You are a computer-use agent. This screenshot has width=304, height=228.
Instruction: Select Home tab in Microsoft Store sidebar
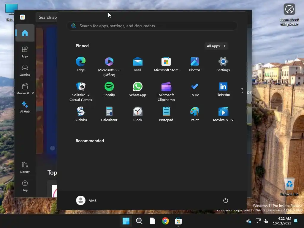click(25, 33)
